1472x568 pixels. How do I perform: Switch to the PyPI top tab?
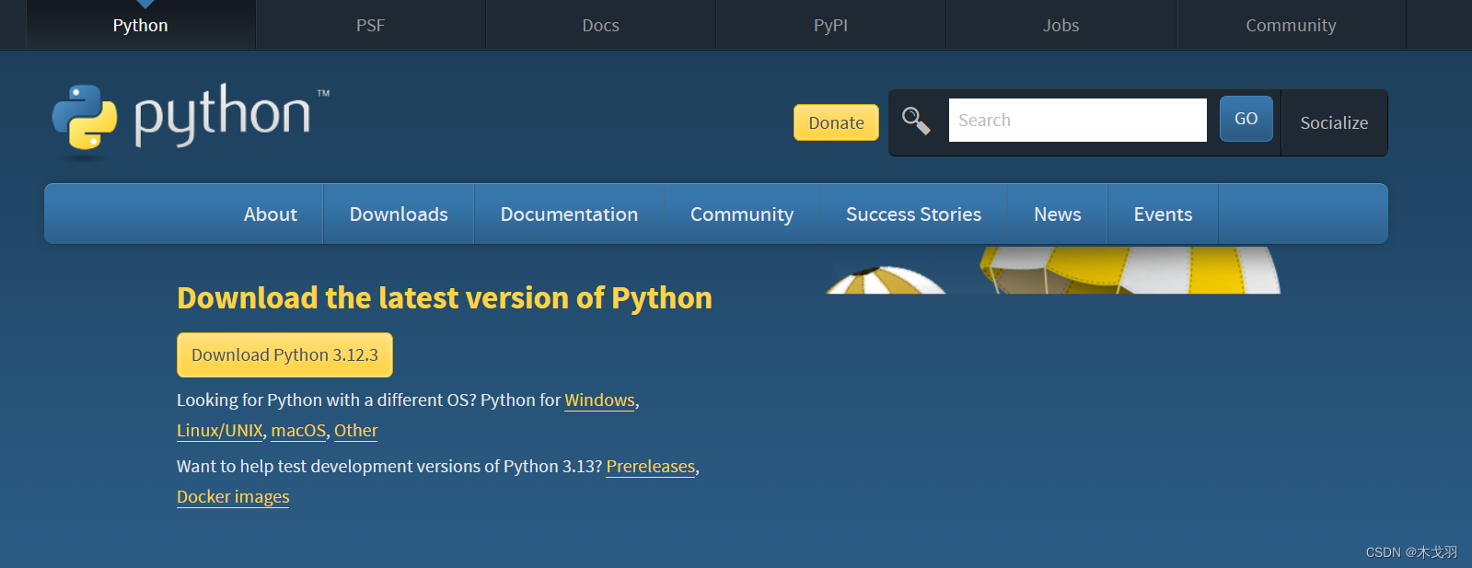pos(830,25)
